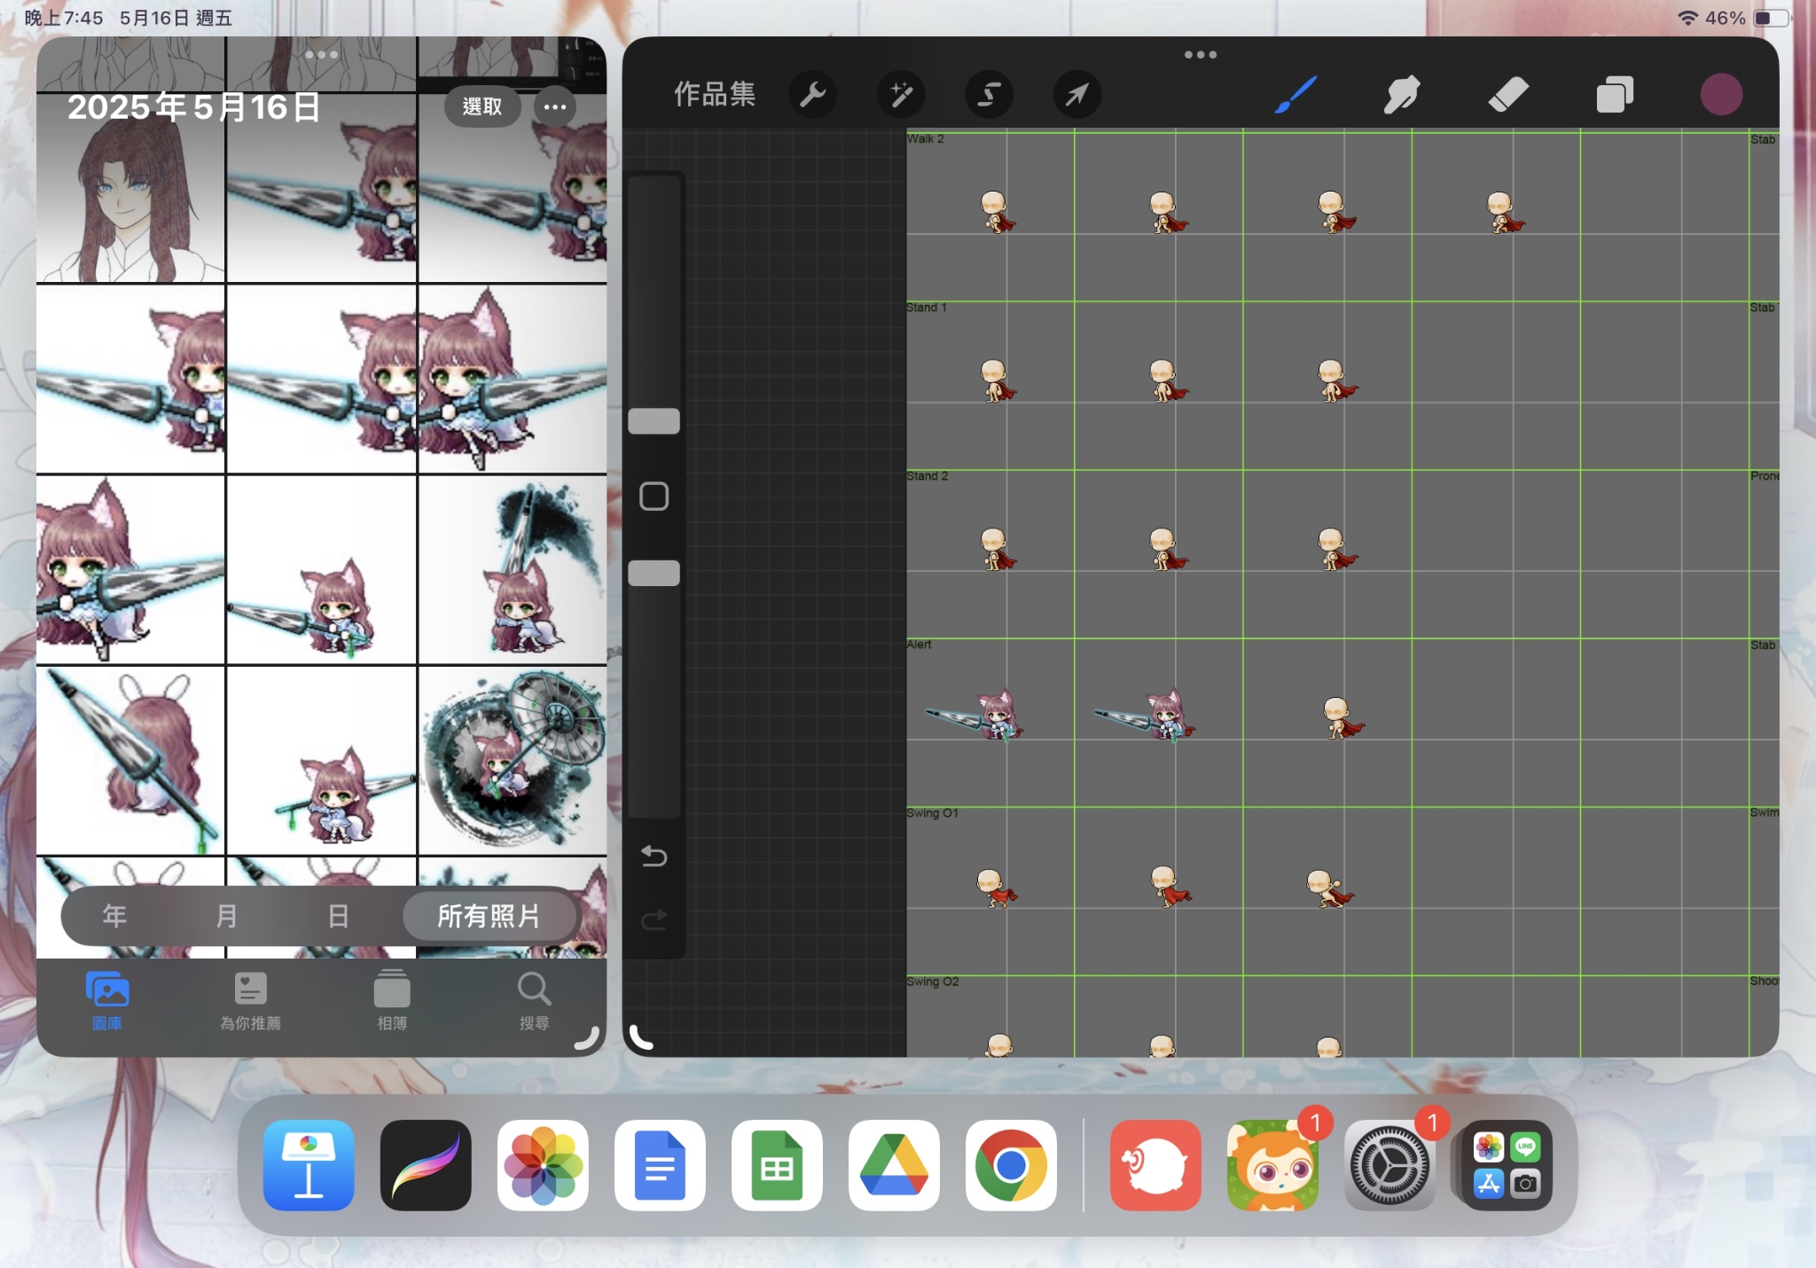Tap the Procreate undo arrow
Image resolution: width=1816 pixels, height=1268 pixels.
tap(654, 856)
